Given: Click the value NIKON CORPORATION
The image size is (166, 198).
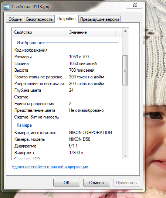Looking at the screenshot, I should (91, 133).
